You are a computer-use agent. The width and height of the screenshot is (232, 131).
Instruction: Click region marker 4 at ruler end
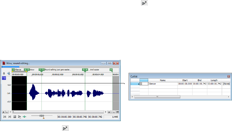pos(111,69)
